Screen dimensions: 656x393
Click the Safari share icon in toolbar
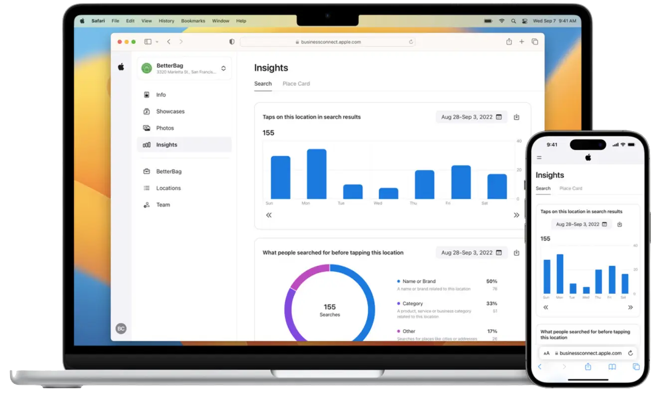509,42
